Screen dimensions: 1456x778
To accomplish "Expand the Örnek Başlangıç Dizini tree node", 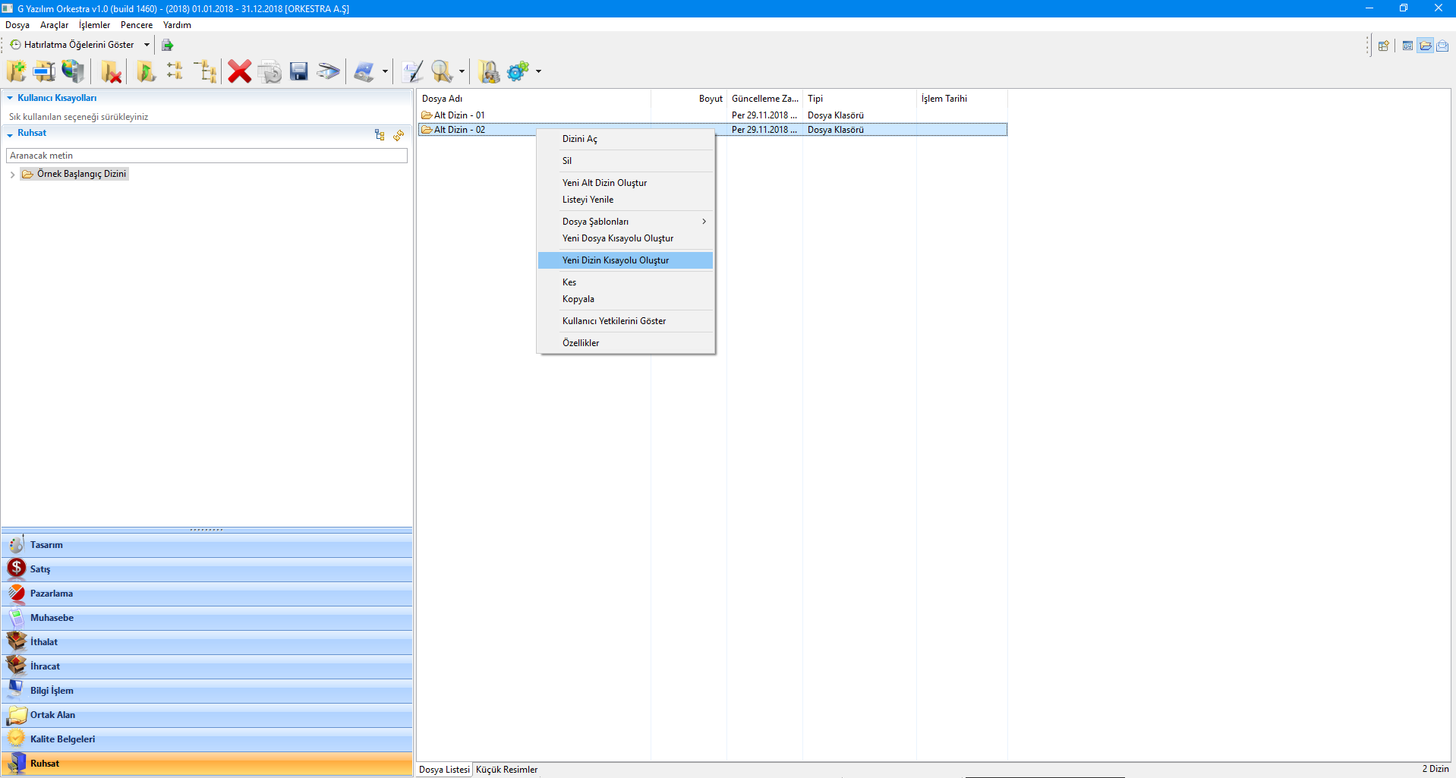I will [12, 175].
